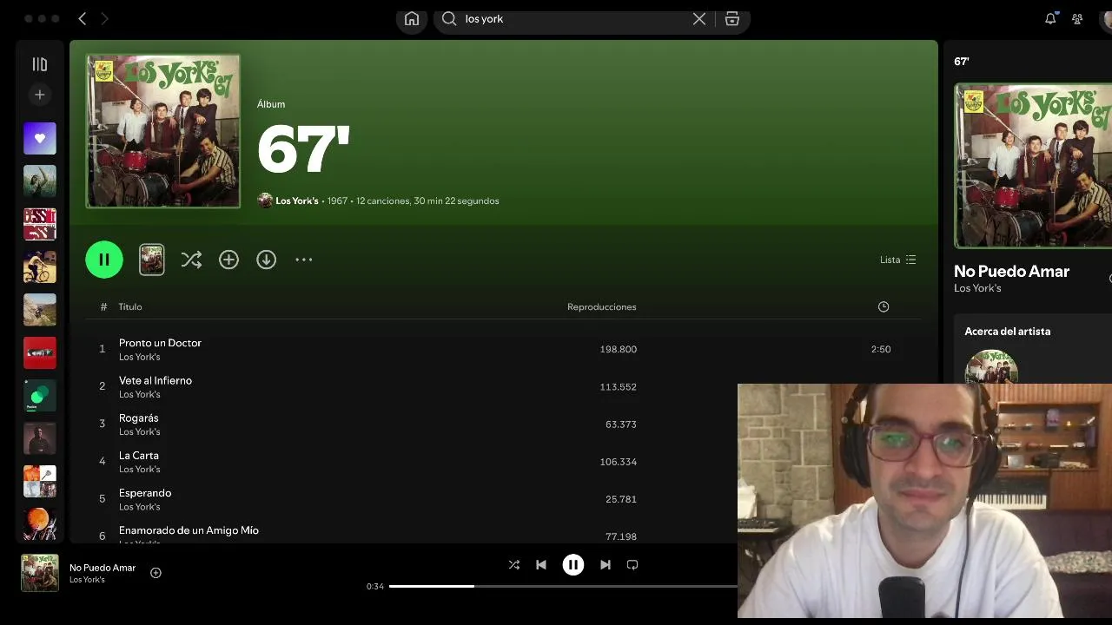
Task: Focus the search field containing los york
Action: click(x=573, y=18)
